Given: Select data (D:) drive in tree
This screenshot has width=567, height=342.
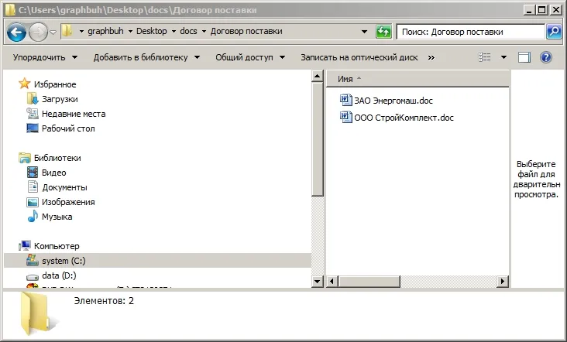Looking at the screenshot, I should (x=59, y=275).
